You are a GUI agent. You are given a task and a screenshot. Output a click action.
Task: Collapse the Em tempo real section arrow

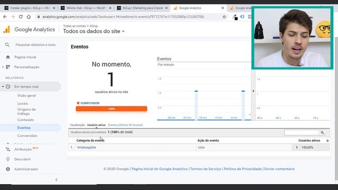click(3, 87)
